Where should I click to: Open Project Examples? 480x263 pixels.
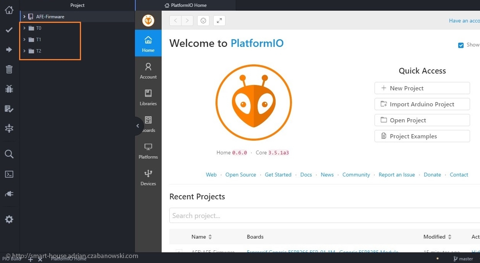pyautogui.click(x=422, y=136)
